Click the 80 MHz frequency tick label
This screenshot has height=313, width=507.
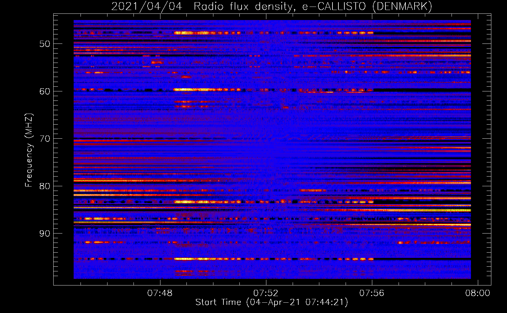click(x=45, y=186)
